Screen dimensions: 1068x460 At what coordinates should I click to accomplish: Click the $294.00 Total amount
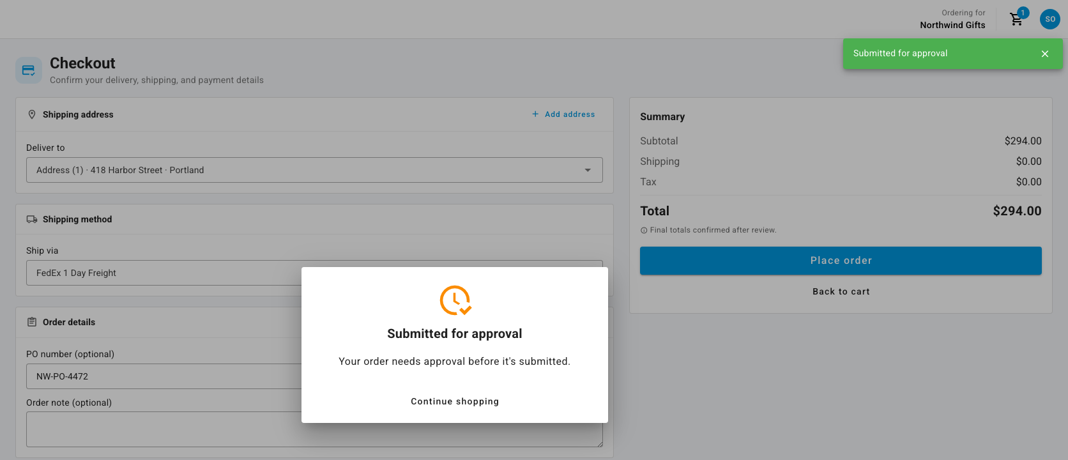(x=1017, y=211)
